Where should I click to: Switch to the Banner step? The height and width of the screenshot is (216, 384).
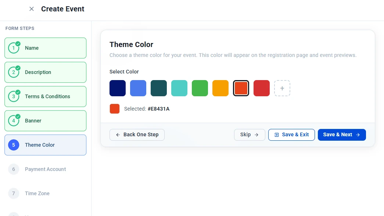click(x=45, y=121)
